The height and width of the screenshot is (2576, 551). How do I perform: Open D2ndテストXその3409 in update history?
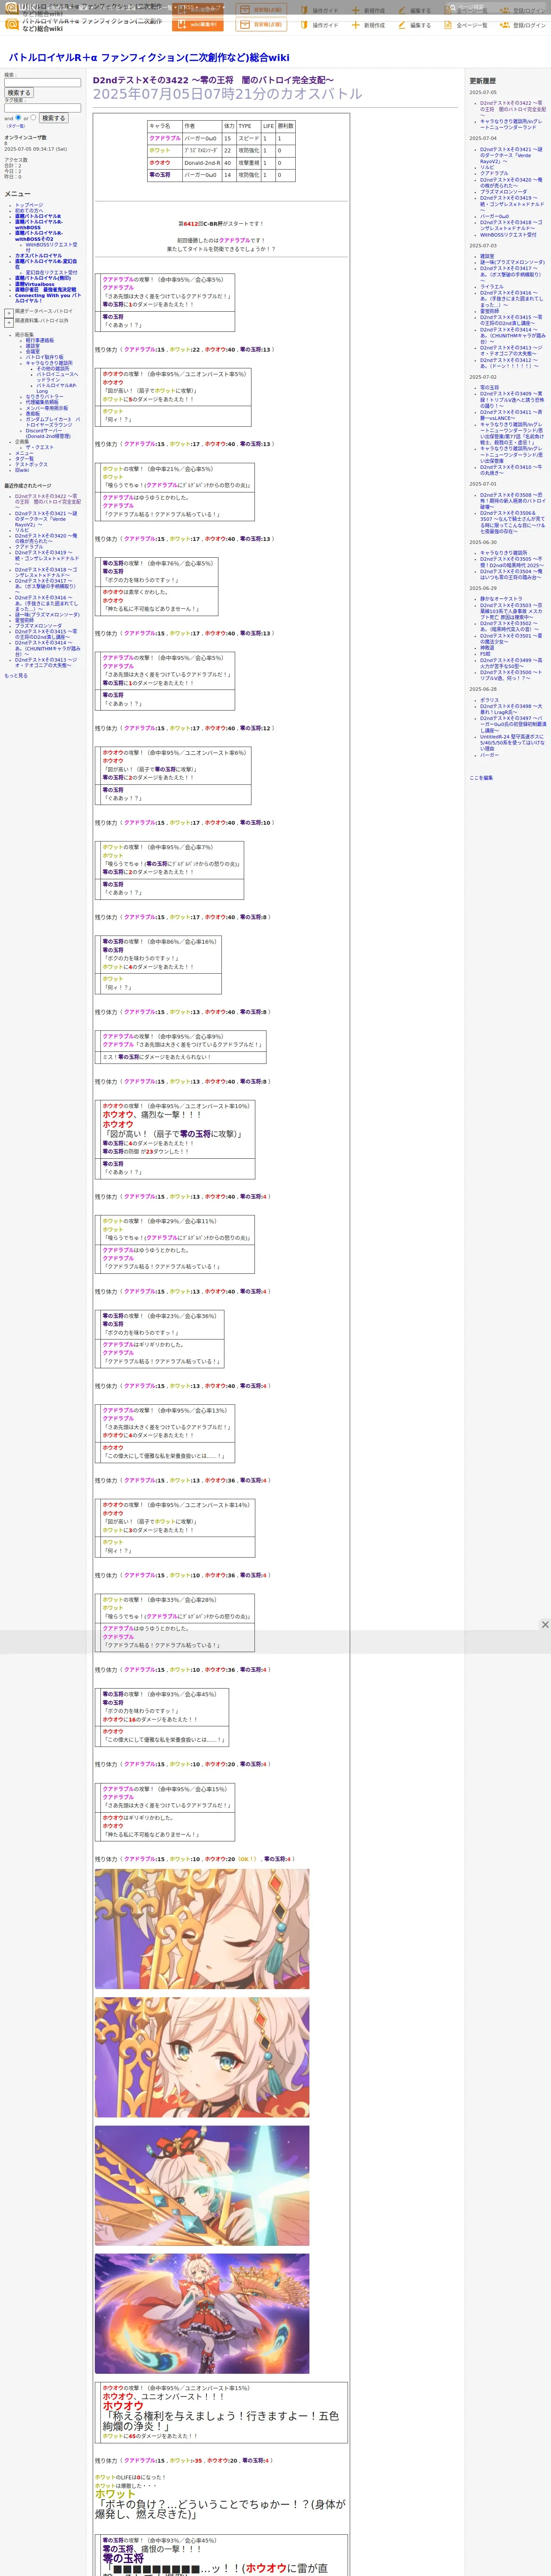point(511,400)
